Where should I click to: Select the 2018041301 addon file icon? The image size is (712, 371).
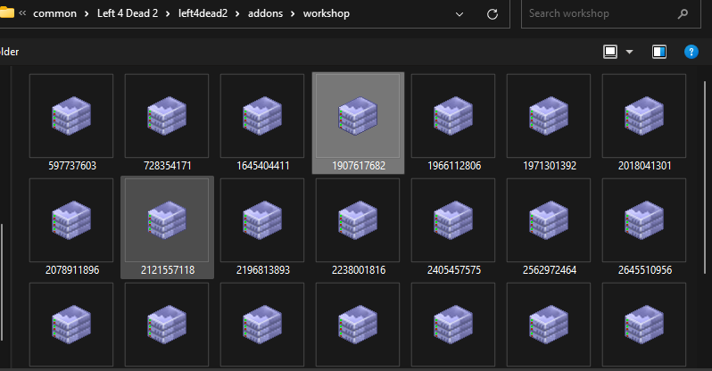tap(644, 116)
